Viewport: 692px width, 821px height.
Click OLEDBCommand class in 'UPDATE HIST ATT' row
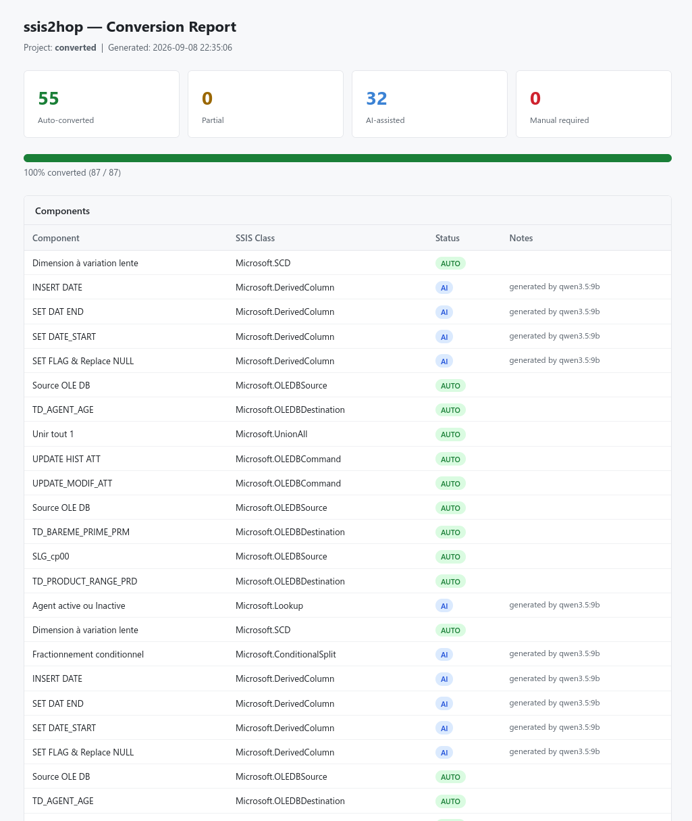click(x=288, y=459)
